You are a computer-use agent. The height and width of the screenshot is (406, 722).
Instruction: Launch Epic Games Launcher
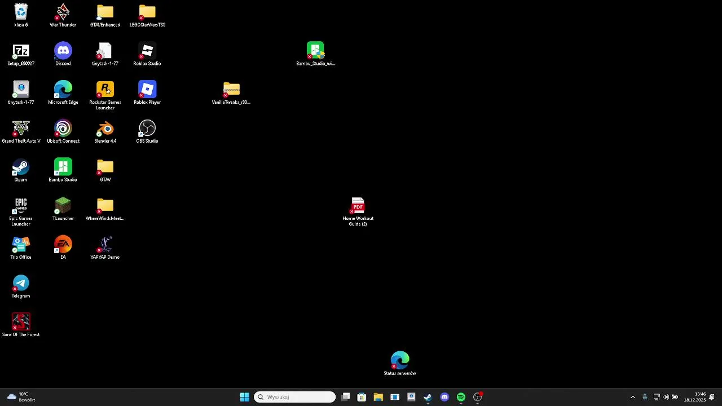click(21, 211)
